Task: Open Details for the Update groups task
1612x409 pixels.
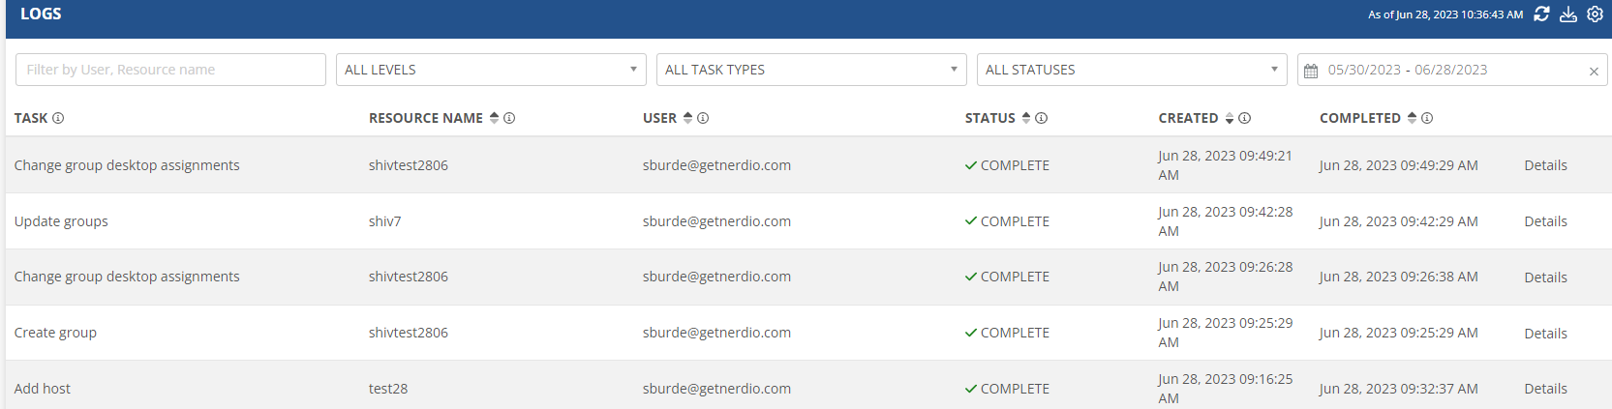Action: point(1545,221)
